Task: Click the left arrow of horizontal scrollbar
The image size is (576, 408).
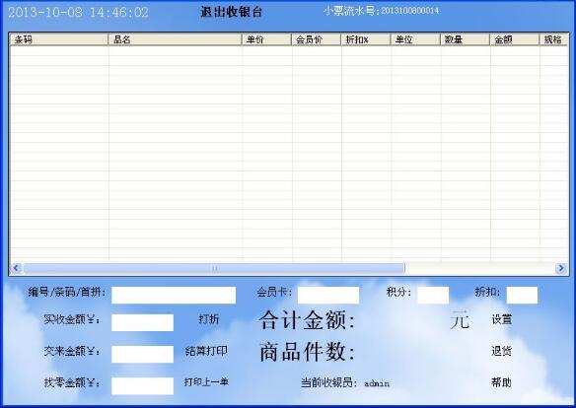Action: (16, 268)
